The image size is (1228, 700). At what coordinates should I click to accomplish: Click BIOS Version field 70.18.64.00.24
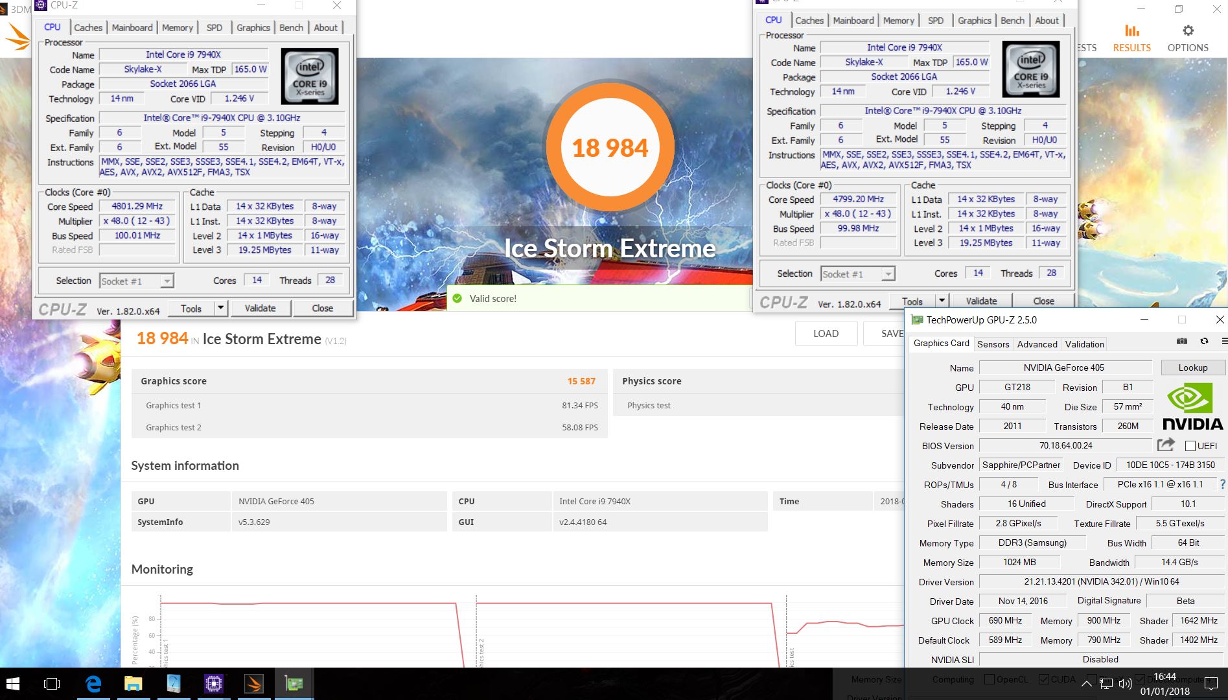point(1066,445)
